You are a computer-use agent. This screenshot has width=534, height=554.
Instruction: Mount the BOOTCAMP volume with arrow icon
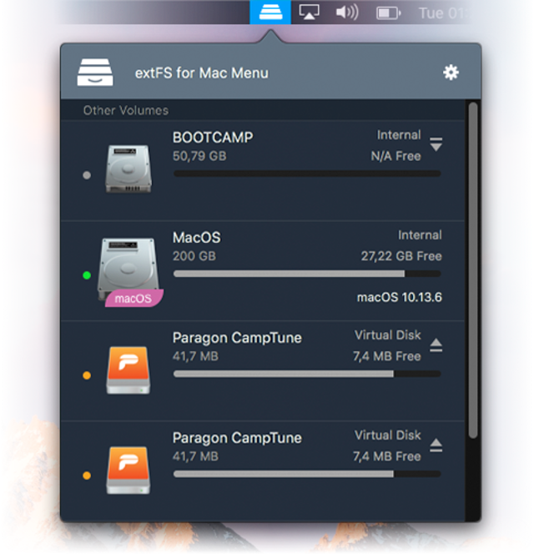(436, 144)
